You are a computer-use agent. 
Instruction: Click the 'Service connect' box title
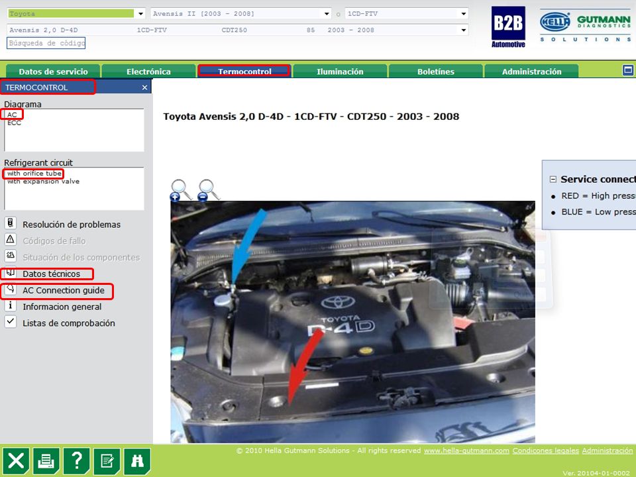(x=598, y=180)
